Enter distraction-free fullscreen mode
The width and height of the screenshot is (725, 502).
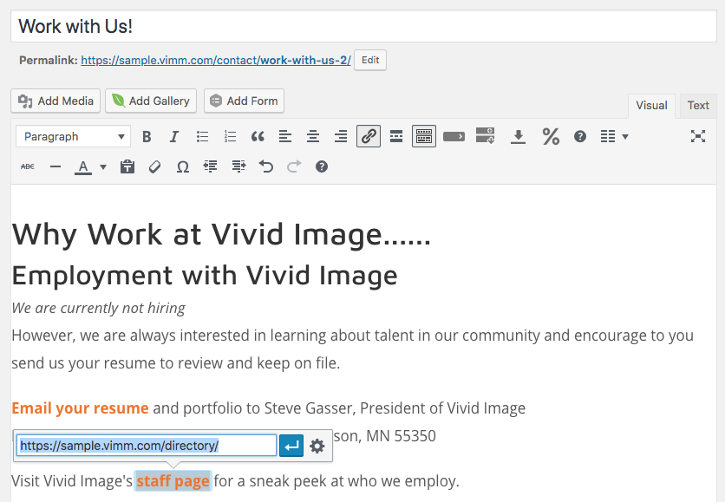tap(698, 136)
